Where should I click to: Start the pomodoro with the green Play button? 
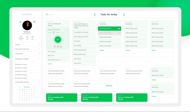[58, 40]
